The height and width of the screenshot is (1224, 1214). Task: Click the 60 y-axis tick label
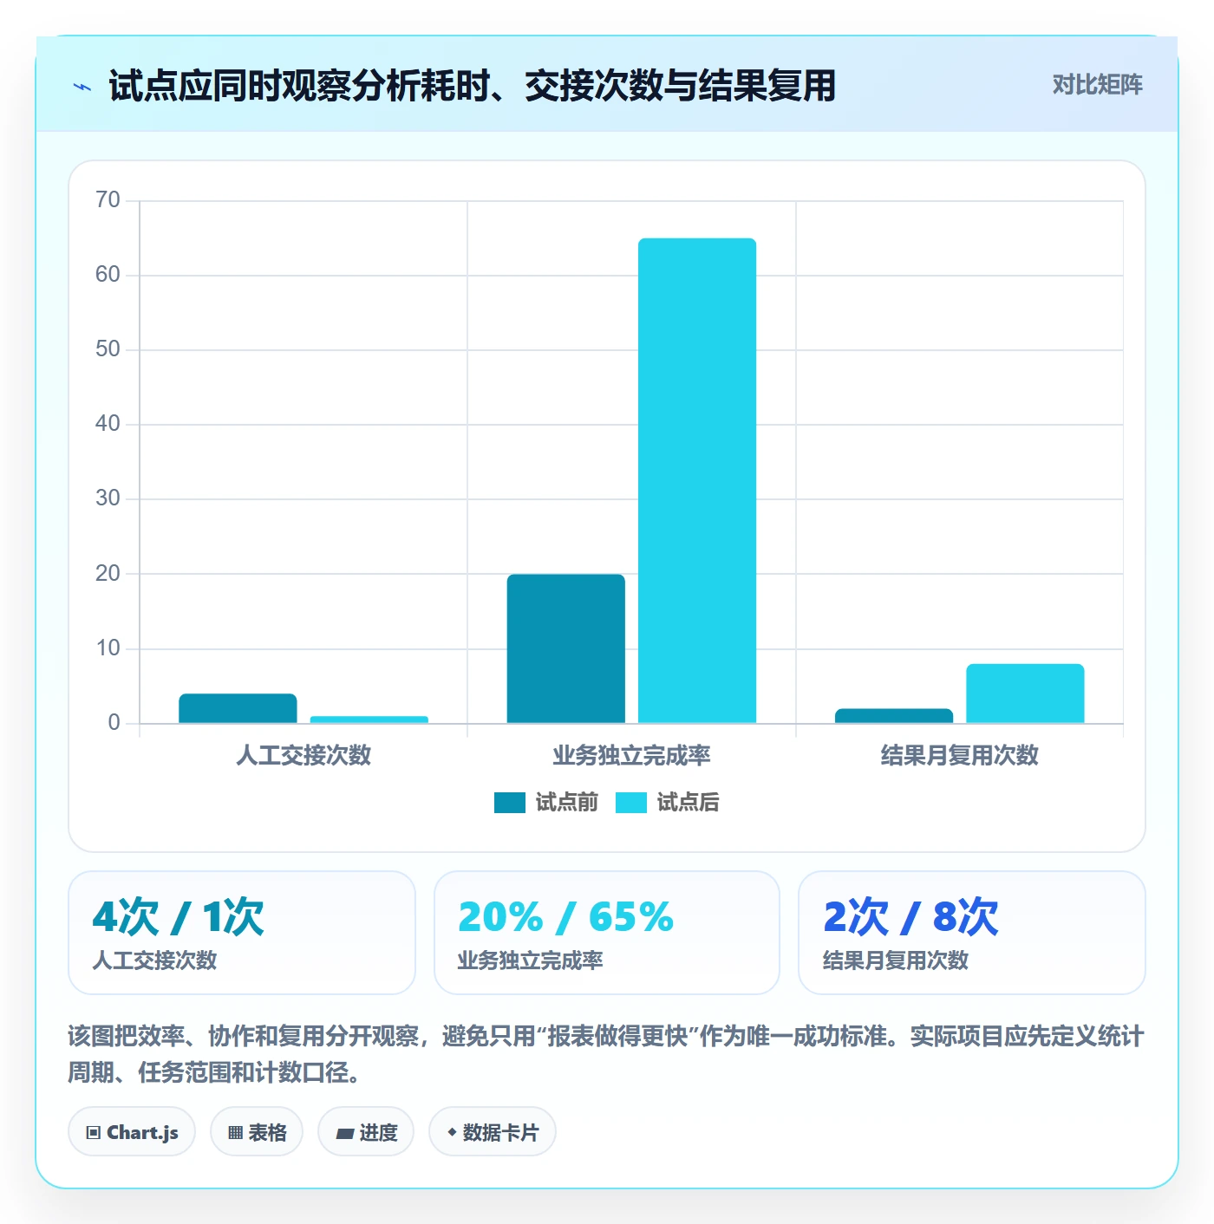click(x=108, y=275)
